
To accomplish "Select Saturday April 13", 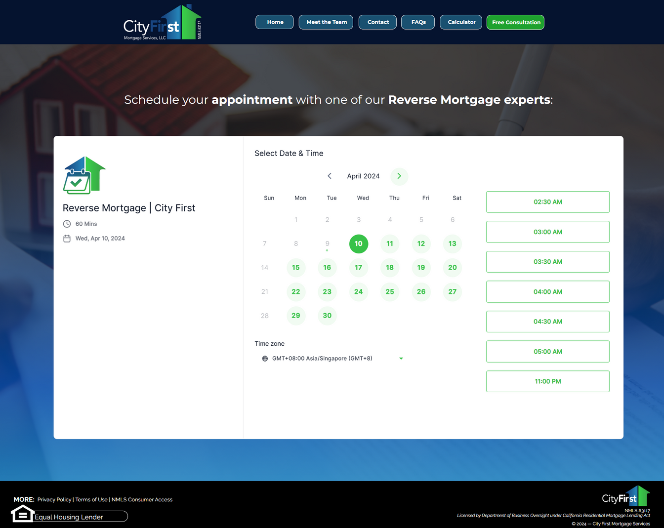I will tap(453, 244).
